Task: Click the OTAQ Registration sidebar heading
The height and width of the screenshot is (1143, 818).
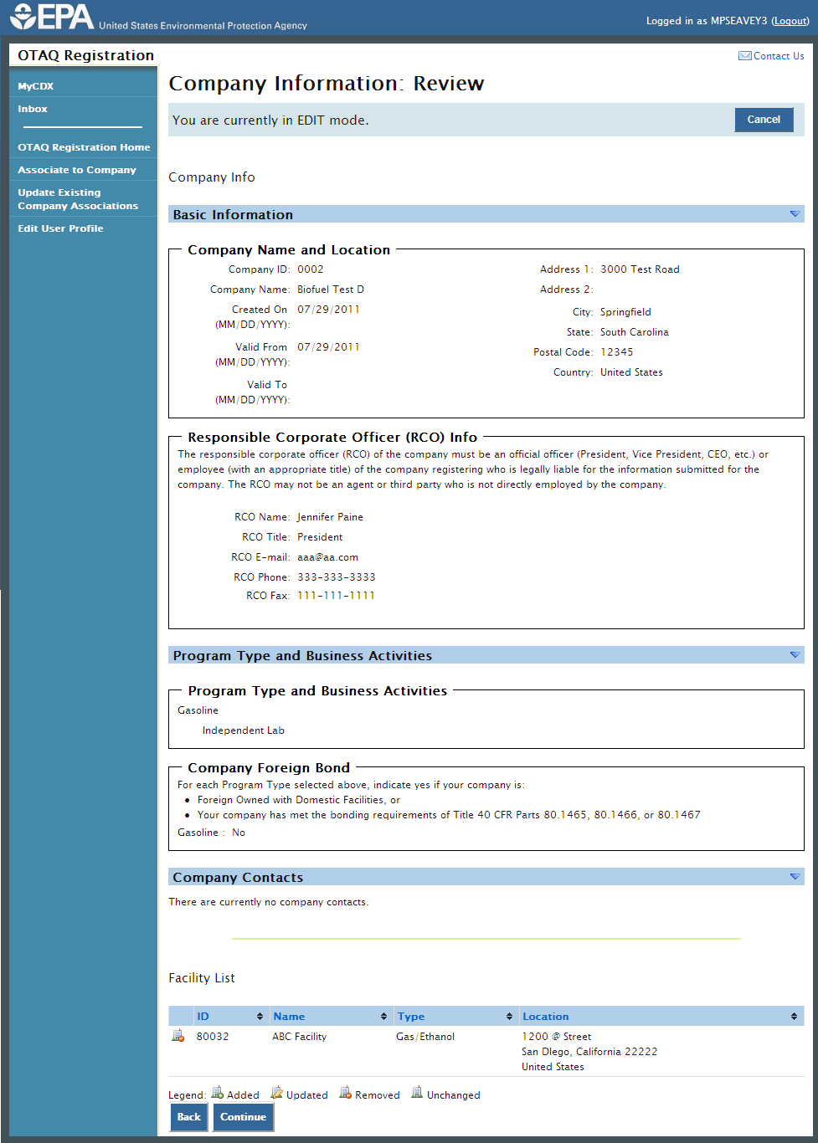Action: pyautogui.click(x=86, y=55)
